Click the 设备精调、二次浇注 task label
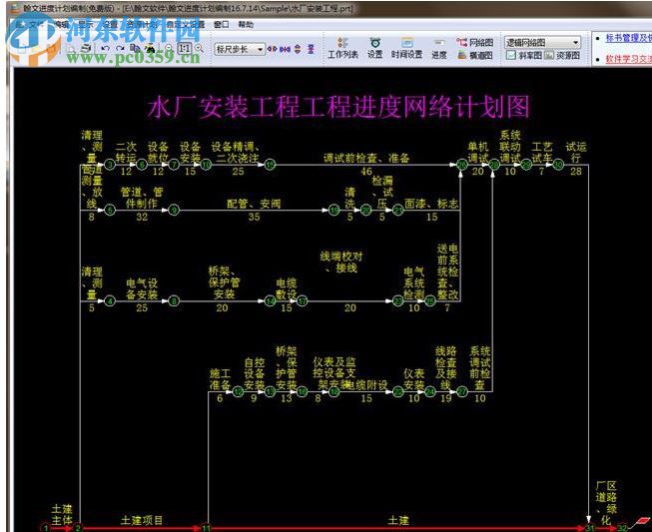The image size is (652, 532). tap(236, 152)
